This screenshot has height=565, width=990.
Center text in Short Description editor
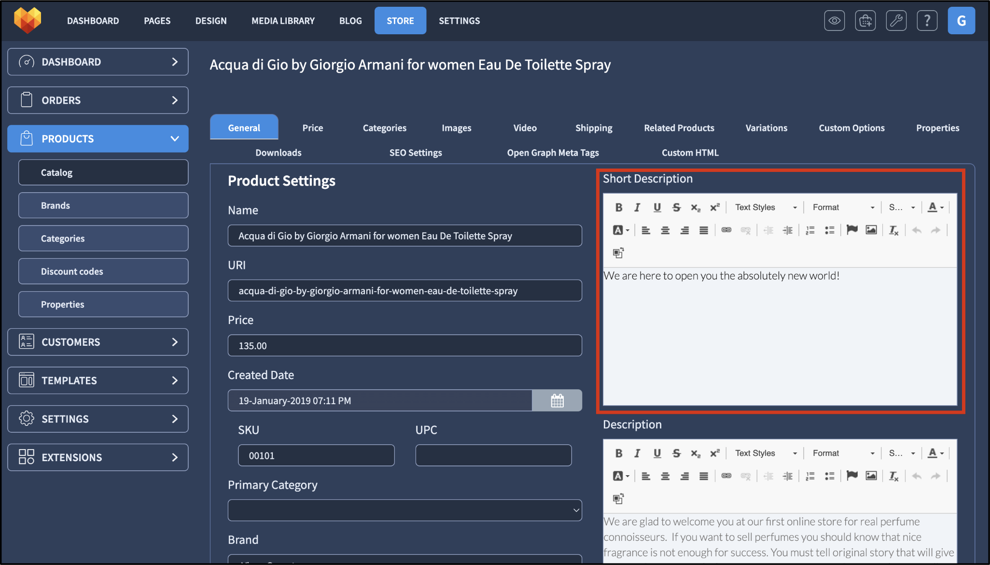665,230
